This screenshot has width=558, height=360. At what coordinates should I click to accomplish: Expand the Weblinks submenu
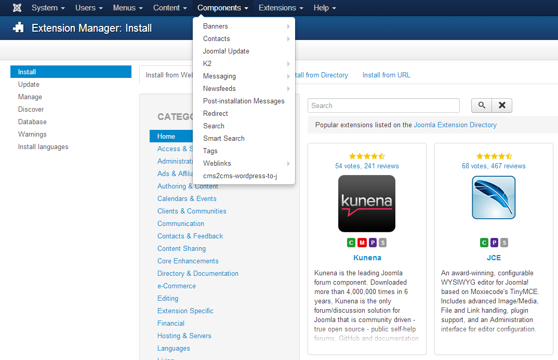coord(244,163)
